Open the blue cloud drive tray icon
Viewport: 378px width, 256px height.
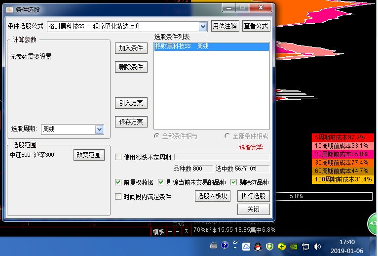coord(246,247)
